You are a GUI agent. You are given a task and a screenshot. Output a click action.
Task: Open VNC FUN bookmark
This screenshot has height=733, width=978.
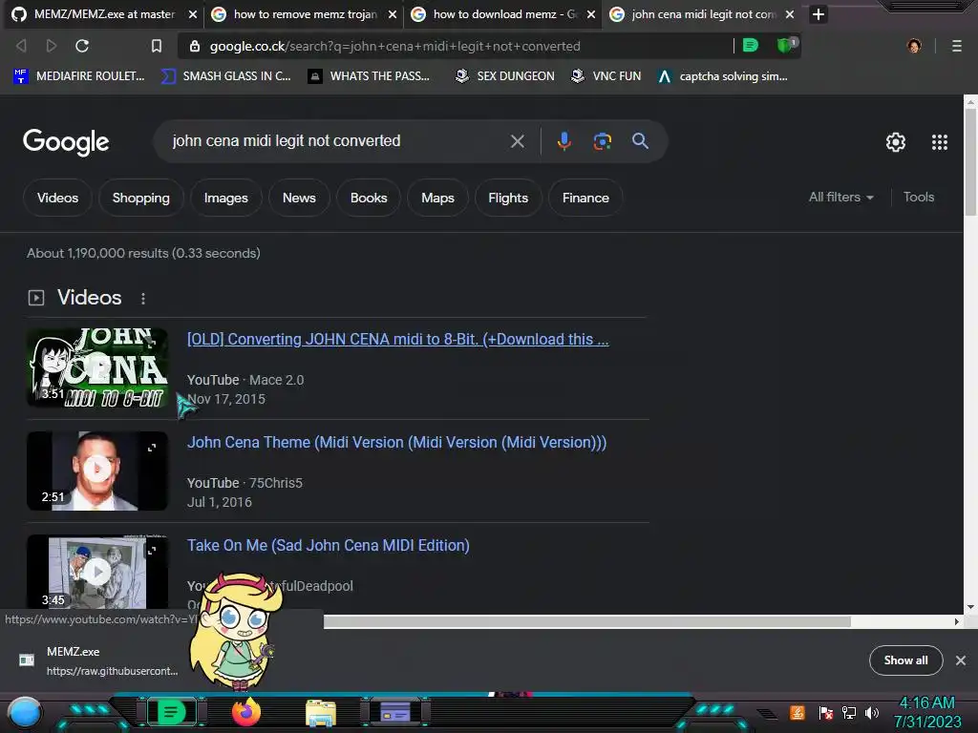point(606,76)
